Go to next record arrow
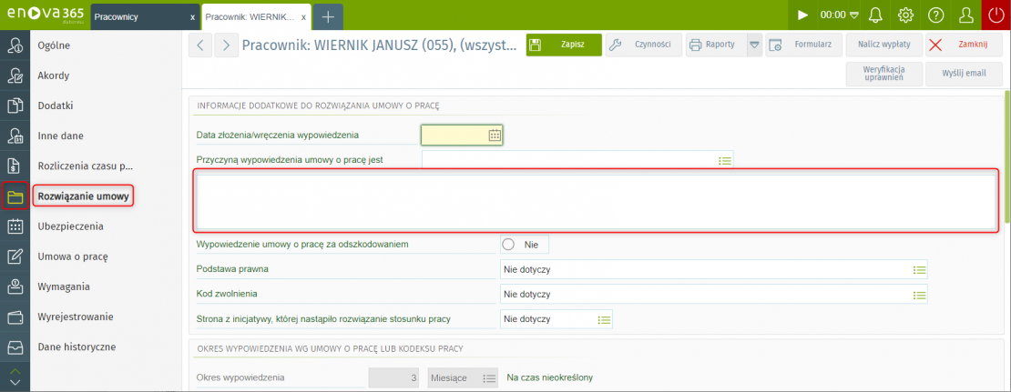Image resolution: width=1011 pixels, height=392 pixels. 226,45
